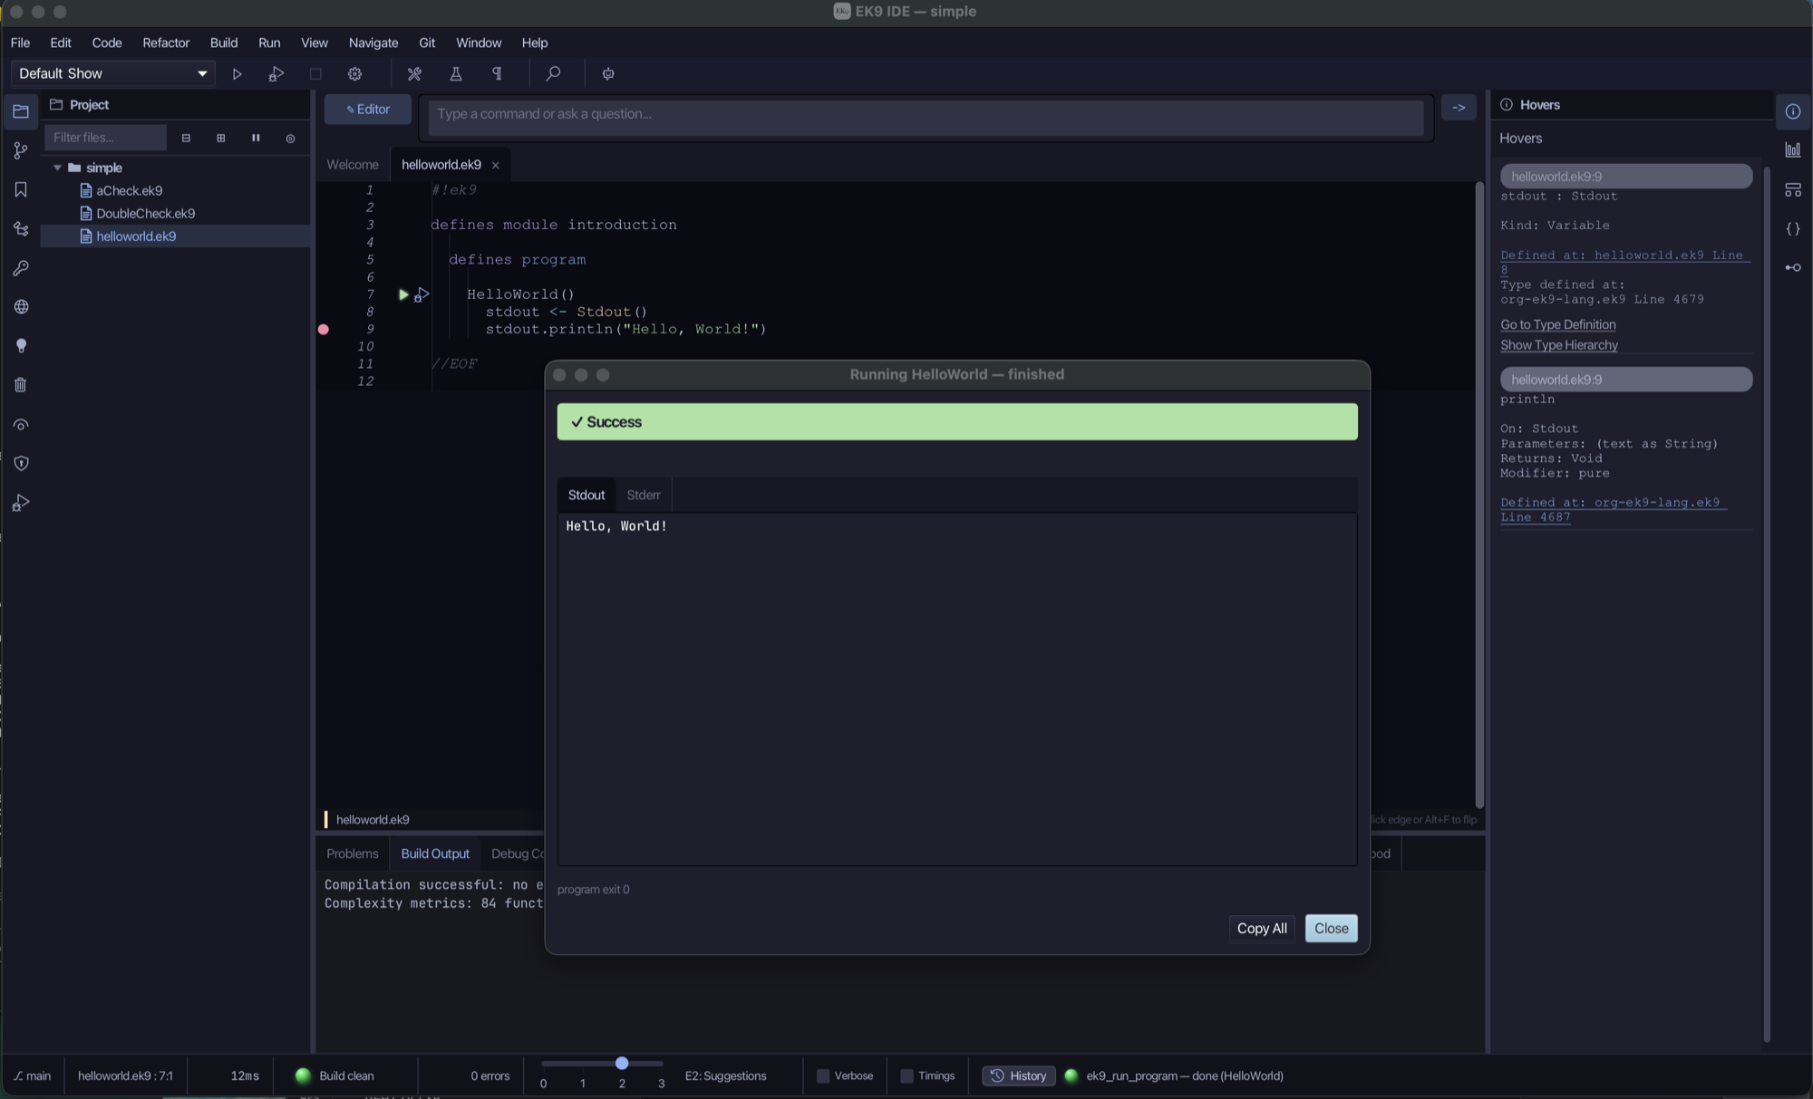Toggle the Timings checkbox

point(906,1075)
